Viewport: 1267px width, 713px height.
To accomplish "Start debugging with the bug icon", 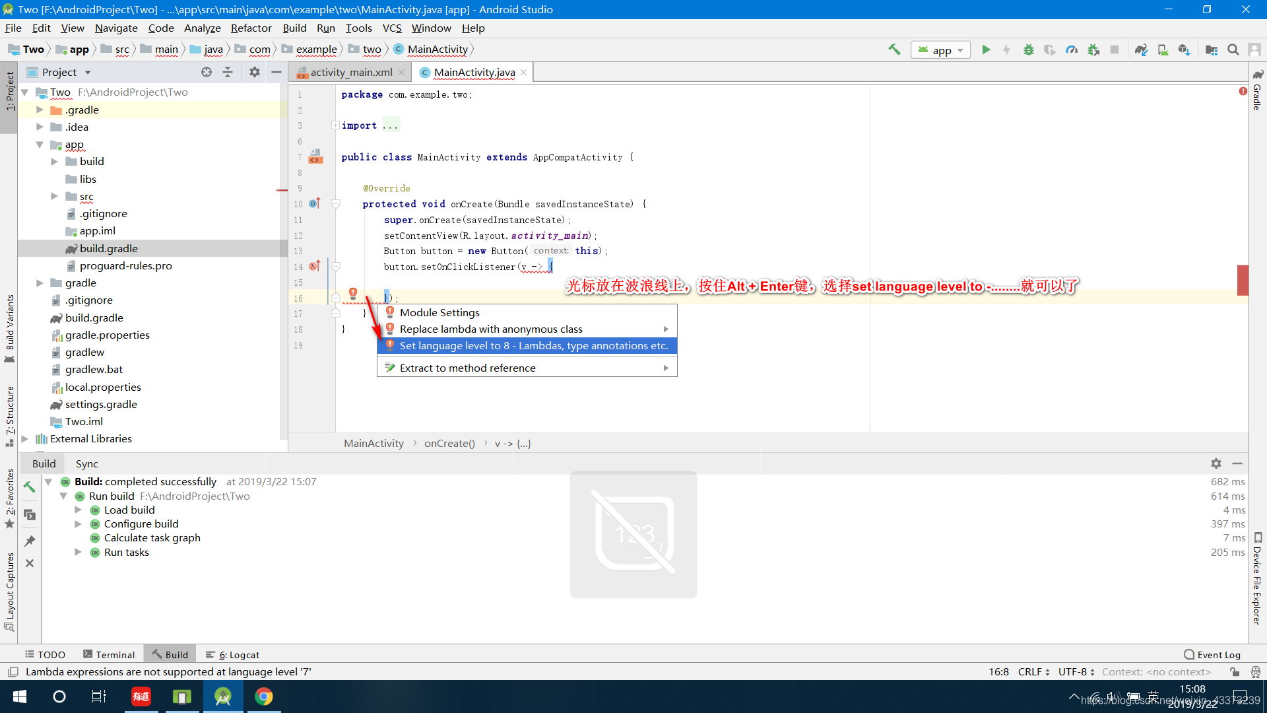I will (1029, 50).
